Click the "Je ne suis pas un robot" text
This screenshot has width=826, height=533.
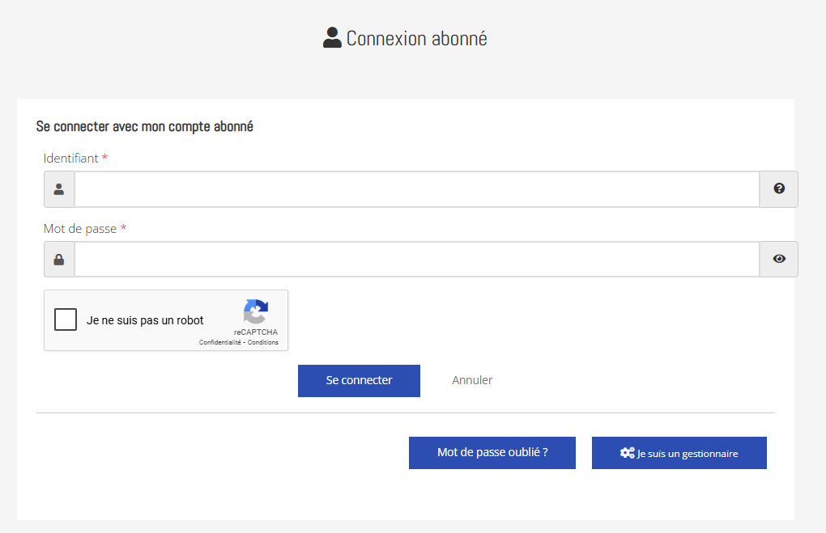click(x=145, y=320)
